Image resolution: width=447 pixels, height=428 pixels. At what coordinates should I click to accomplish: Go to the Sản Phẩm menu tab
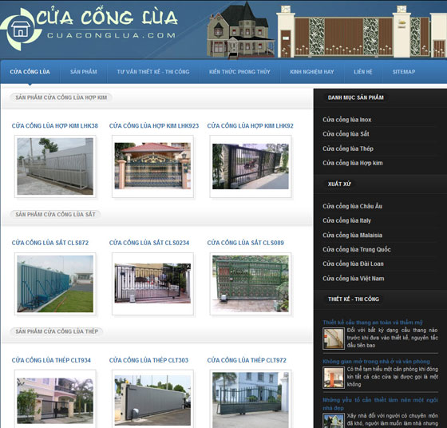click(84, 72)
